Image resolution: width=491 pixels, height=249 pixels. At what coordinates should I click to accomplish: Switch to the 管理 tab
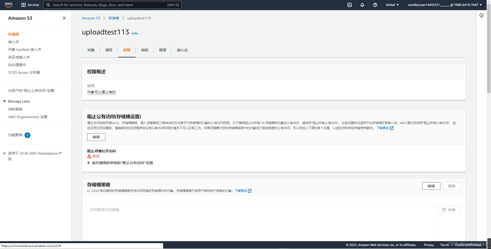[163, 50]
